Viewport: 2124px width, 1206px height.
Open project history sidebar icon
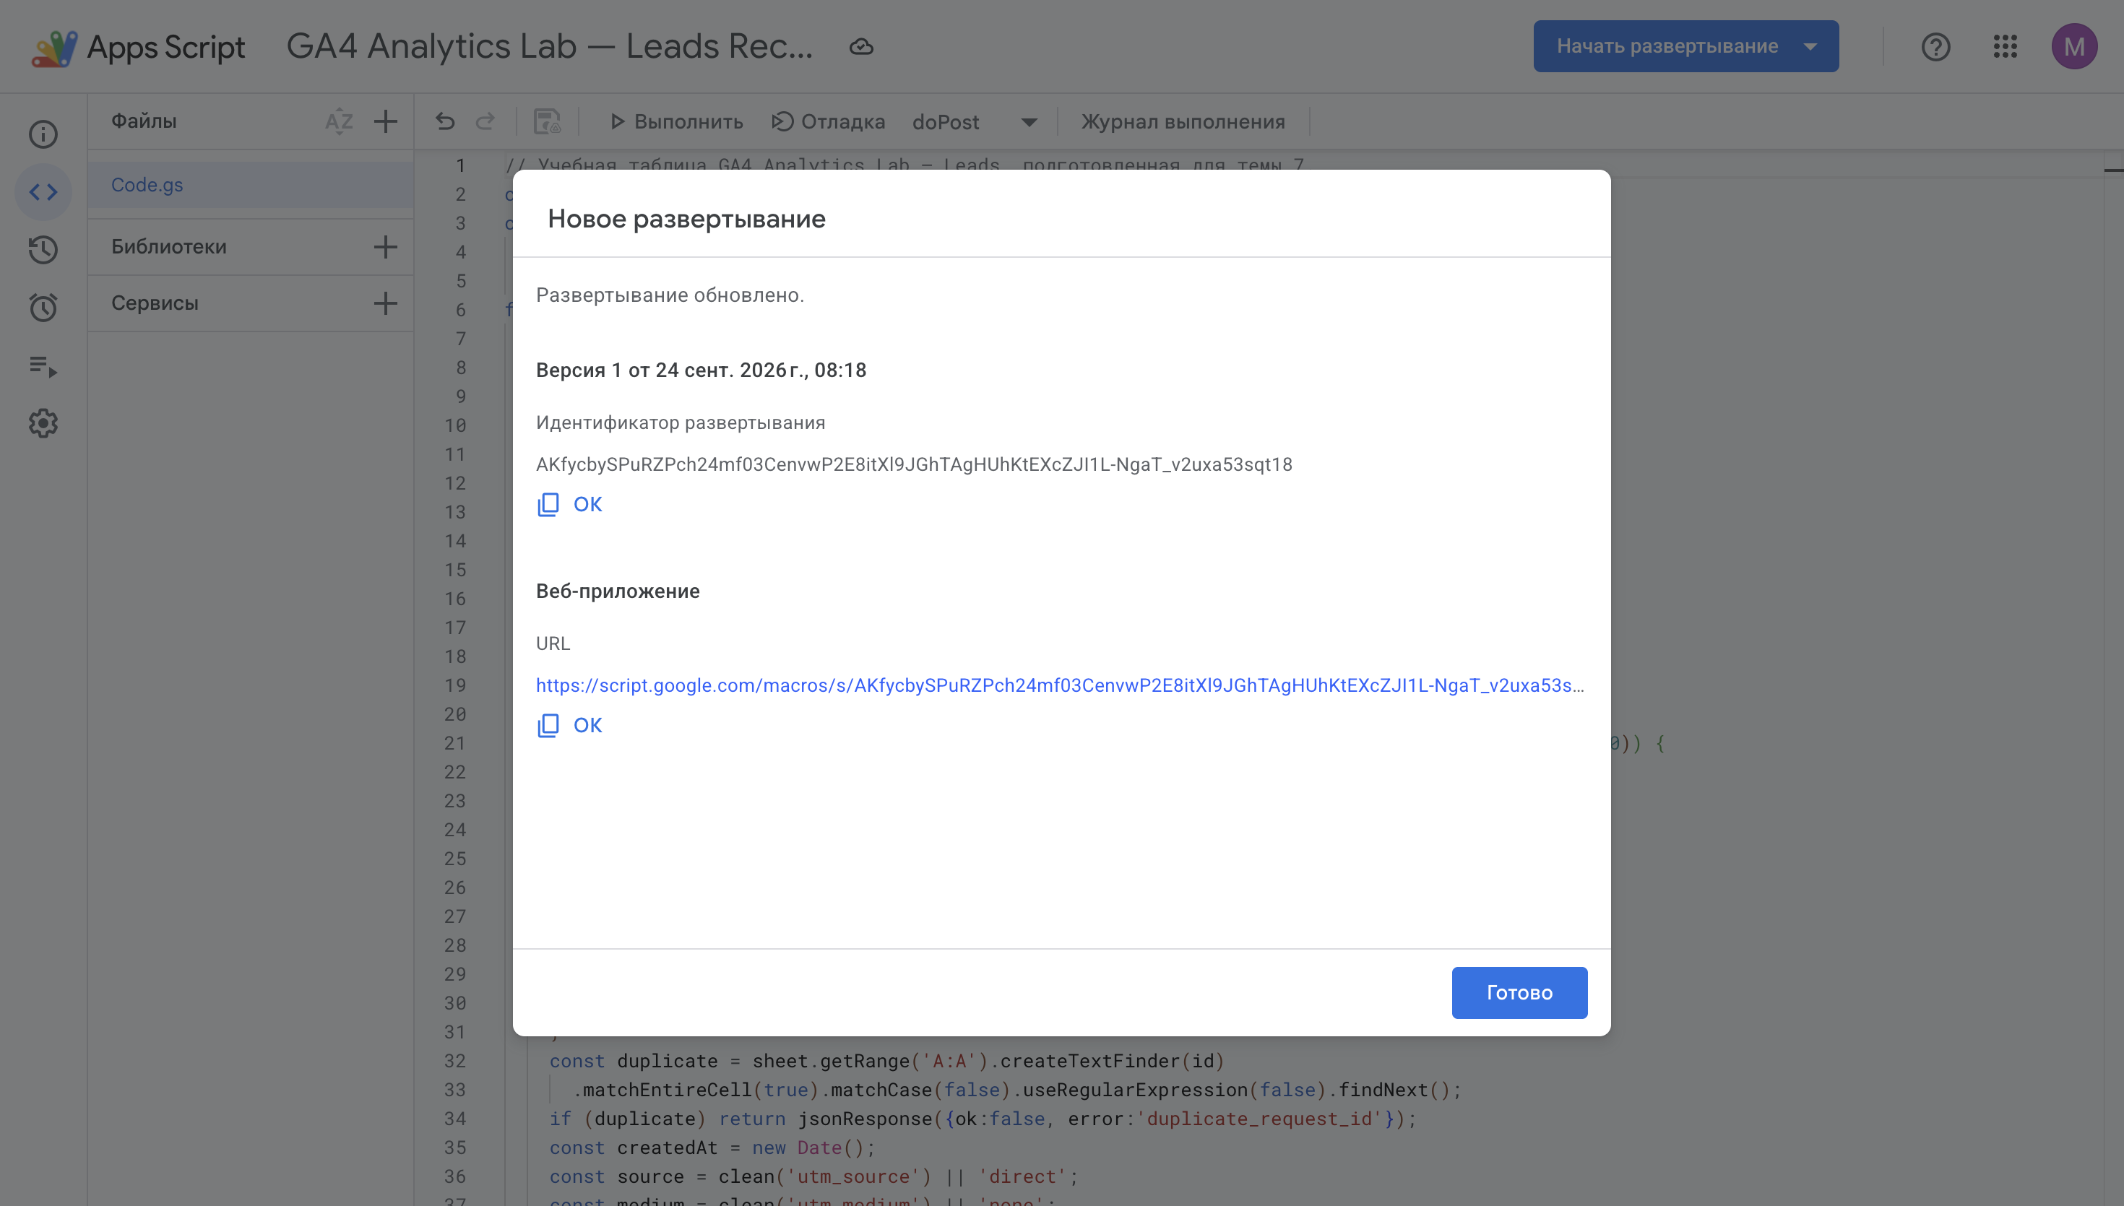(x=43, y=249)
